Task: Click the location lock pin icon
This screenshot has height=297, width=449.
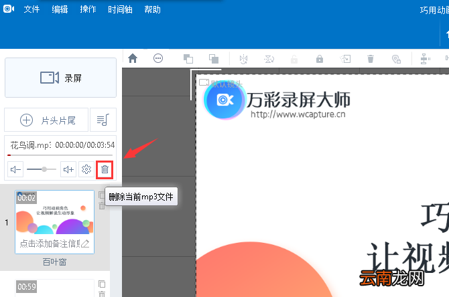Action: click(396, 59)
